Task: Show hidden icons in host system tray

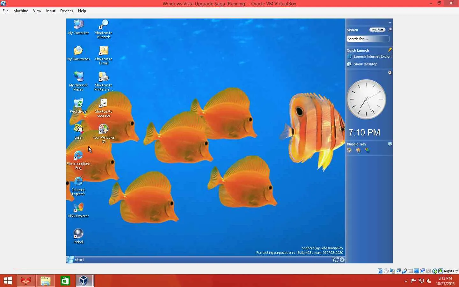Action: (x=406, y=281)
